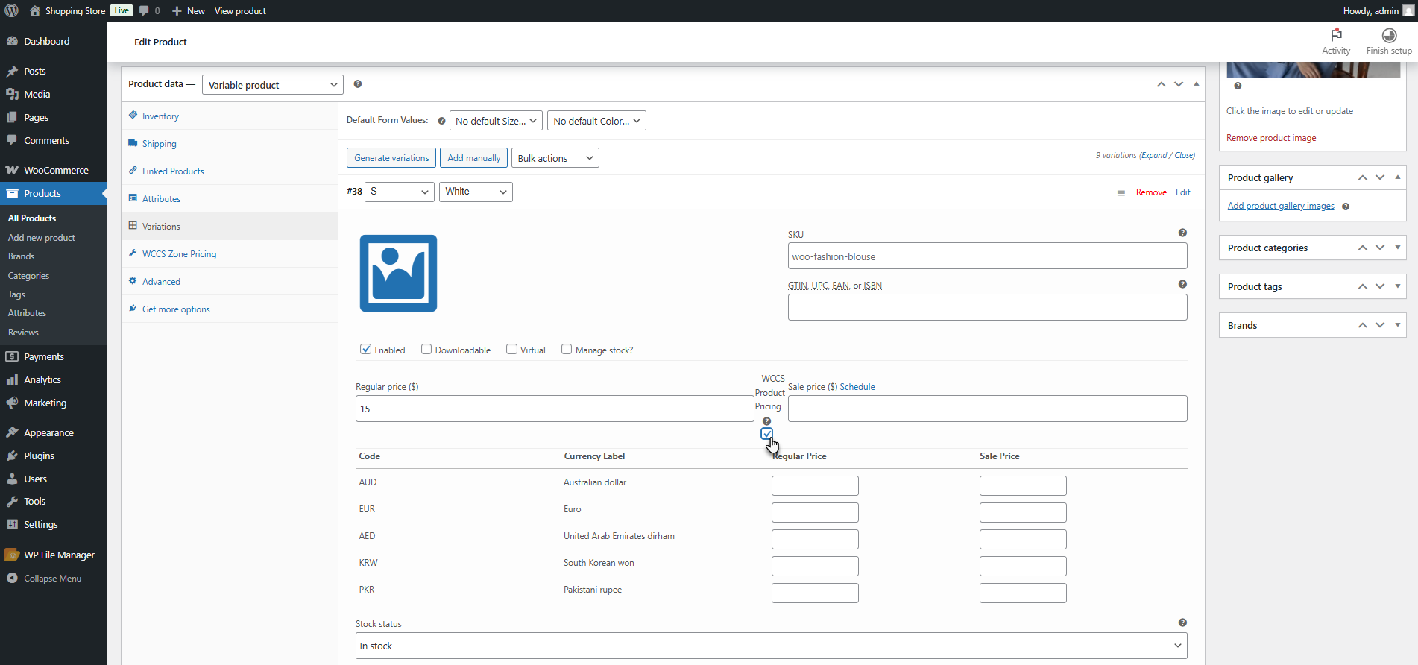
Task: Click the WordPress logo icon
Action: click(x=11, y=10)
